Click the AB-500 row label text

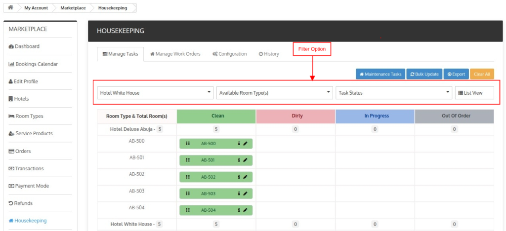tap(136, 141)
